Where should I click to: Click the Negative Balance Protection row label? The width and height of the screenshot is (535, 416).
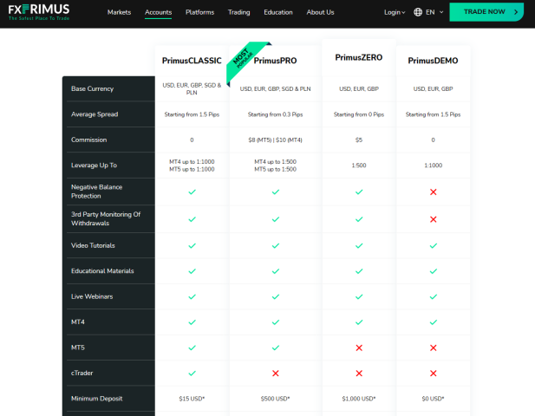pos(96,192)
